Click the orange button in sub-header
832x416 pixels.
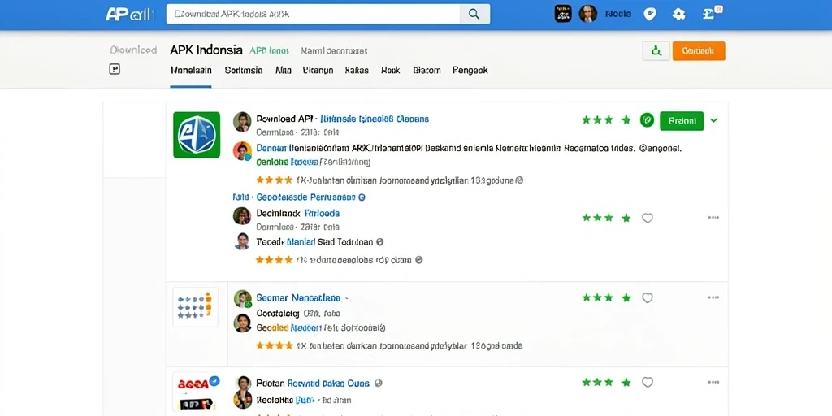click(698, 51)
